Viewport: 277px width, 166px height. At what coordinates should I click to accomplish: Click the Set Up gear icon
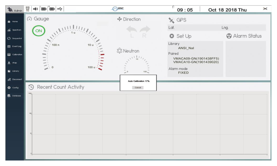[x=172, y=36]
